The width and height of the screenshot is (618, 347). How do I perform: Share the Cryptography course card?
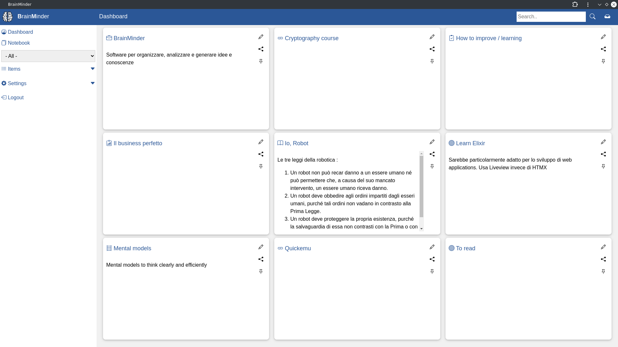[x=432, y=49]
